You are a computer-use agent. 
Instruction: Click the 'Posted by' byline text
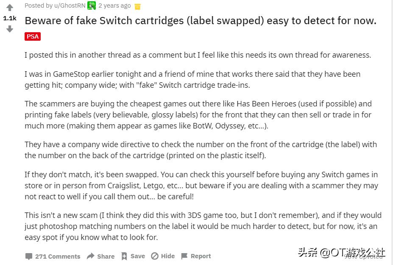[x=39, y=6]
